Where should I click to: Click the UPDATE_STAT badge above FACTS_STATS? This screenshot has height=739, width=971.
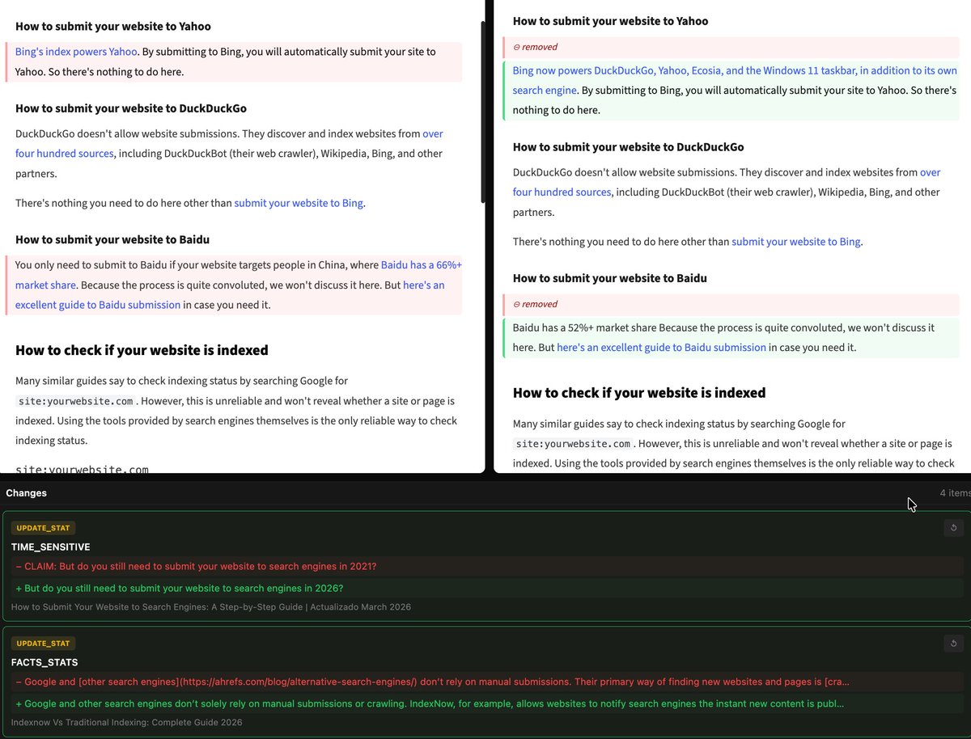click(x=43, y=644)
